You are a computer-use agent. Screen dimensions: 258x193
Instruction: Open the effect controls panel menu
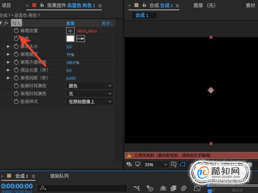100,6
